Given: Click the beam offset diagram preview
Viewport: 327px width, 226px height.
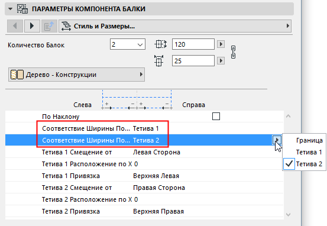Looking at the screenshot, I should [x=137, y=100].
